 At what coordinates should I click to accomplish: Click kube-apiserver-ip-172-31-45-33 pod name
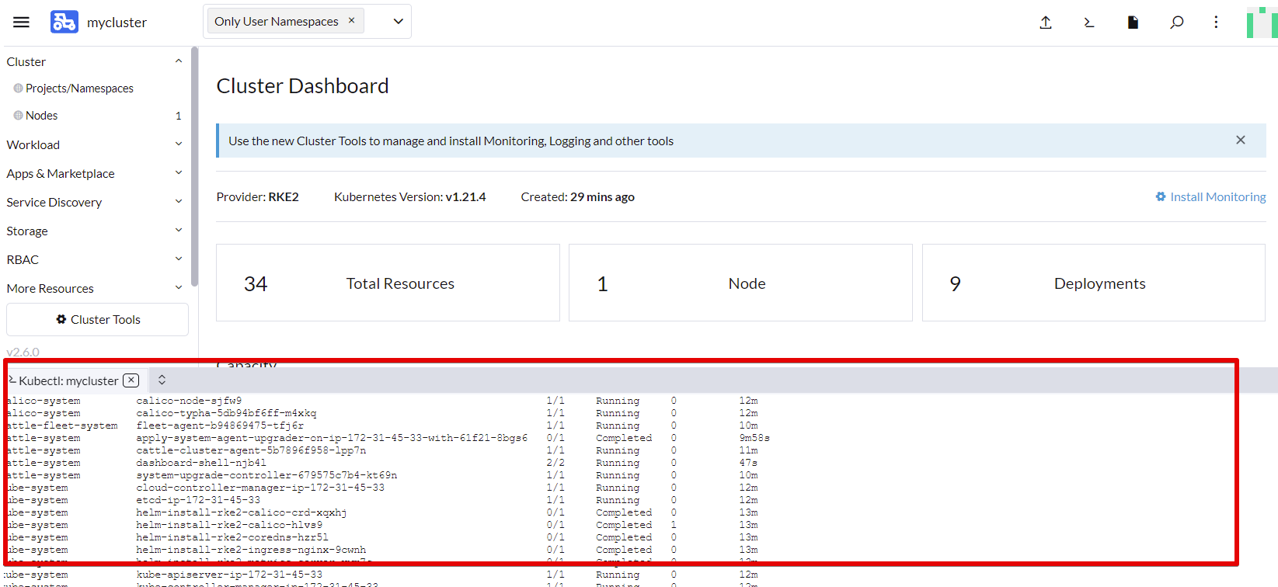pyautogui.click(x=229, y=575)
